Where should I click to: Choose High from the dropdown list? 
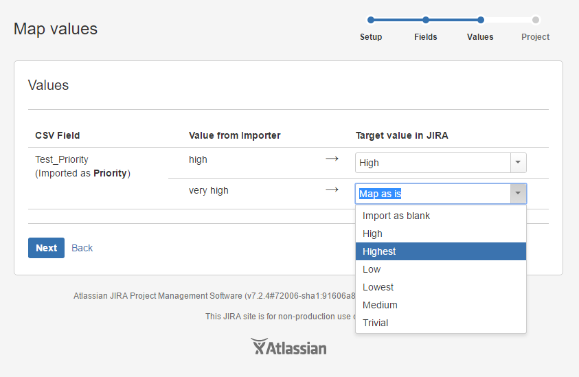pyautogui.click(x=440, y=233)
